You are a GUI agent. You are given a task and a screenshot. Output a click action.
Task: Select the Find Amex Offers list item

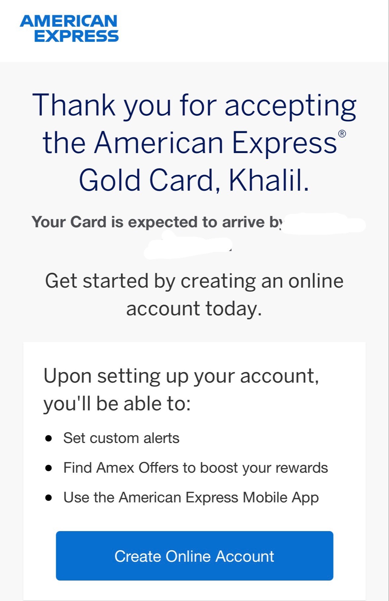pos(195,468)
